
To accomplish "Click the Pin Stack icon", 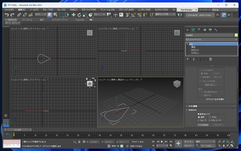I will (187, 59).
